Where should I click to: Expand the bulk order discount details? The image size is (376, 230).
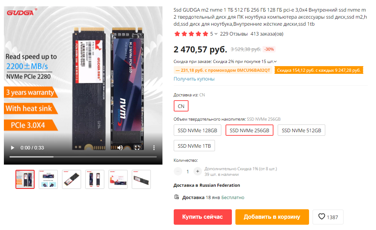pyautogui.click(x=275, y=62)
